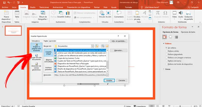Click the ¿Qué desea hacer? lightbulb
This screenshot has width=202, height=107.
[x=142, y=7]
